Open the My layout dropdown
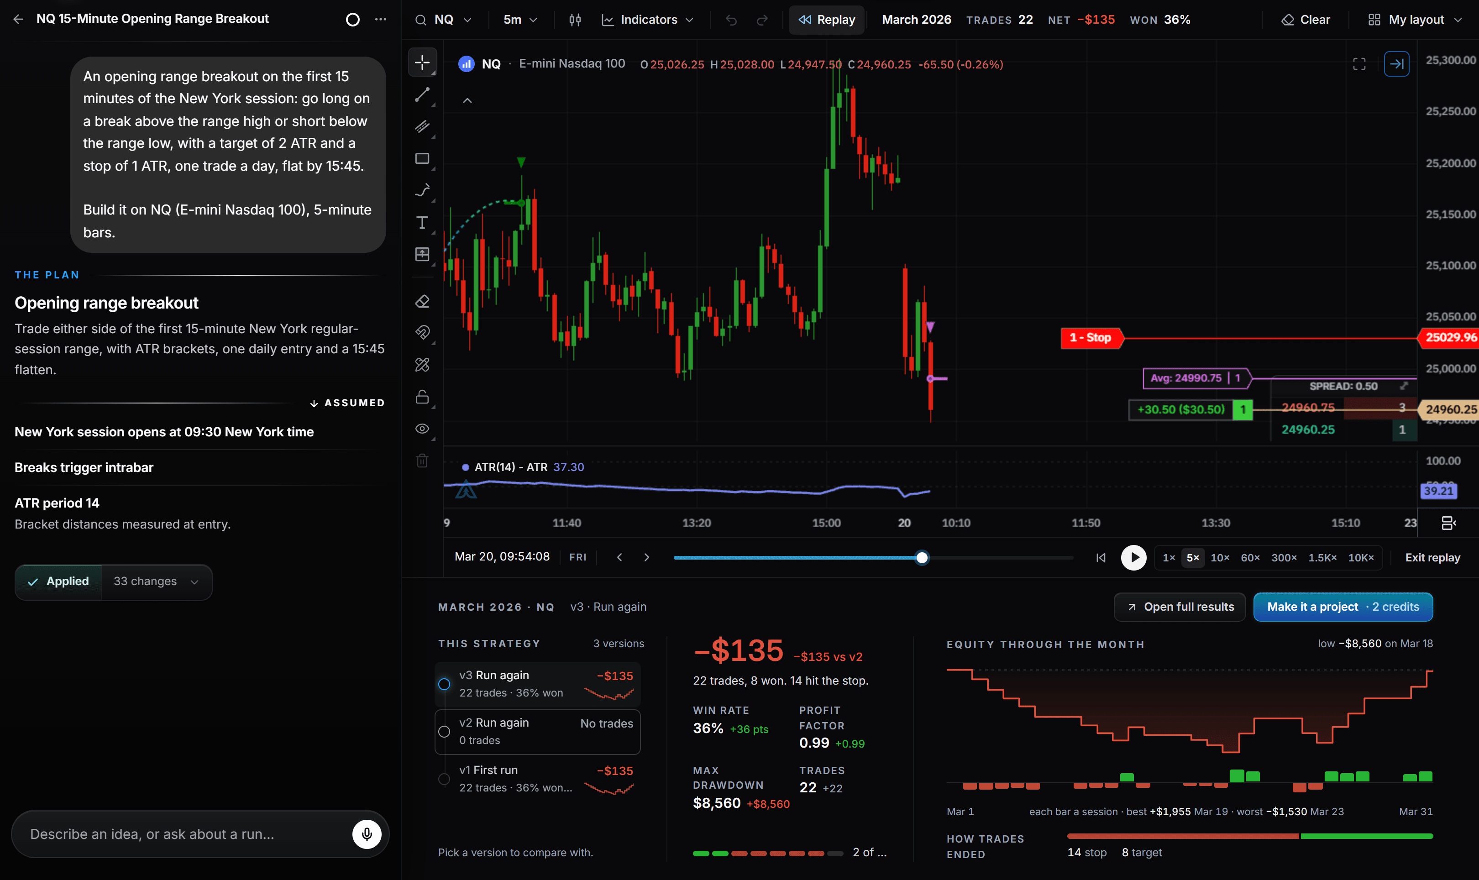Image resolution: width=1479 pixels, height=880 pixels. tap(1415, 20)
